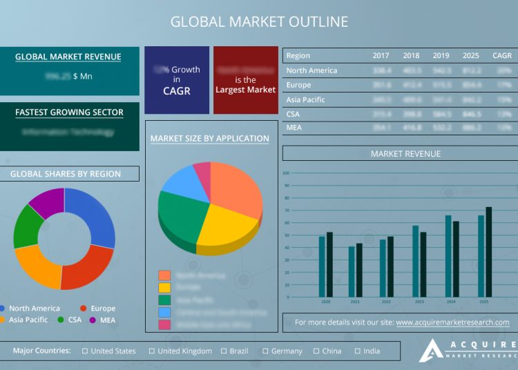Mark the India checkbox

(358, 351)
